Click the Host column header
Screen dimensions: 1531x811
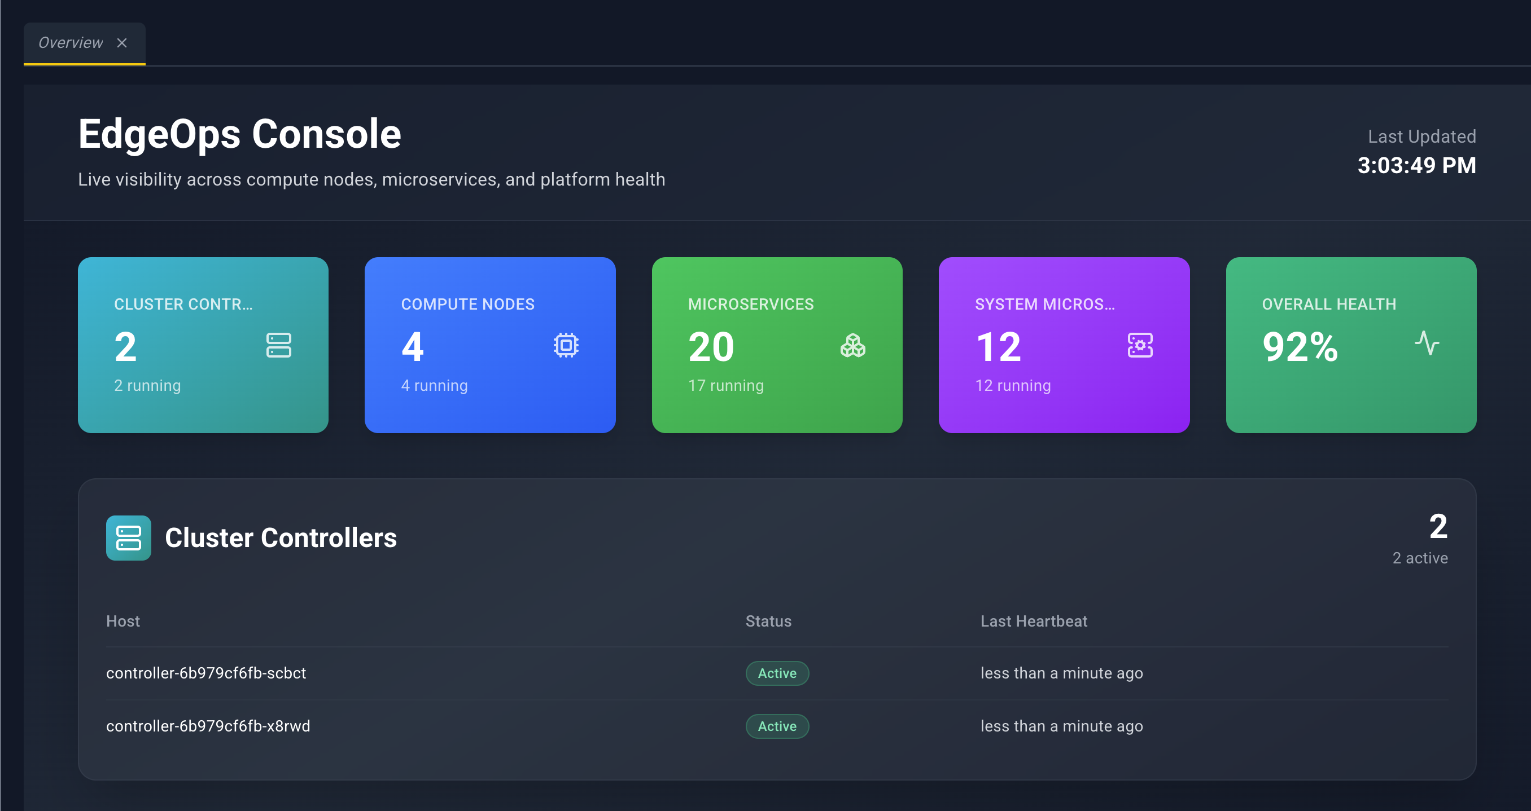(123, 621)
